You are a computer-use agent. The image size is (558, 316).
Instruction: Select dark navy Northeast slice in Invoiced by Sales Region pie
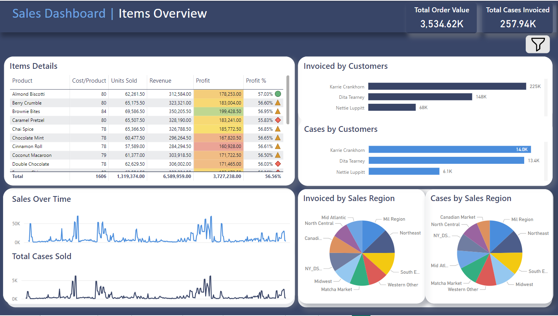(380, 243)
